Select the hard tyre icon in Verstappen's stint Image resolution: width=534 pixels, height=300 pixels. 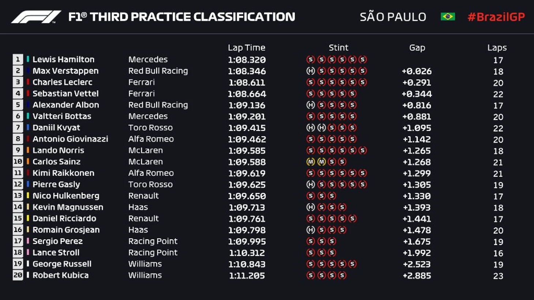pyautogui.click(x=311, y=71)
